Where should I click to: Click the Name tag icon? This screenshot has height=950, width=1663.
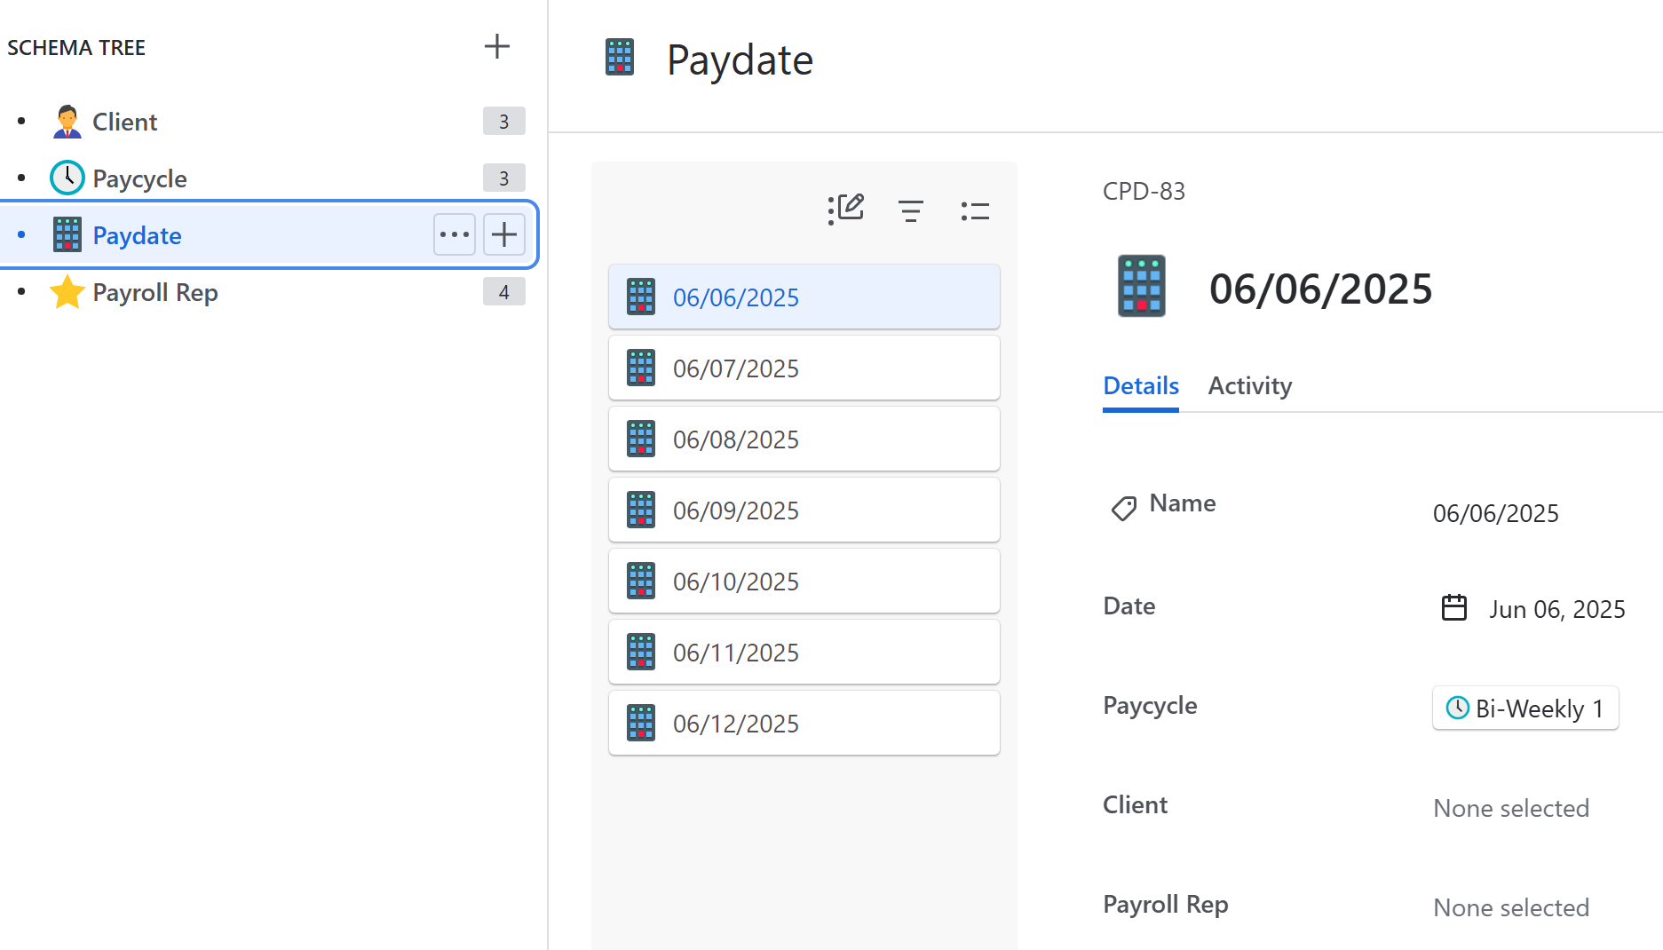pos(1124,508)
